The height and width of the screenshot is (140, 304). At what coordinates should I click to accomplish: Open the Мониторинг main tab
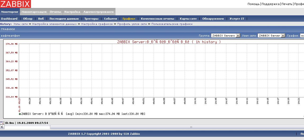coord(10,12)
